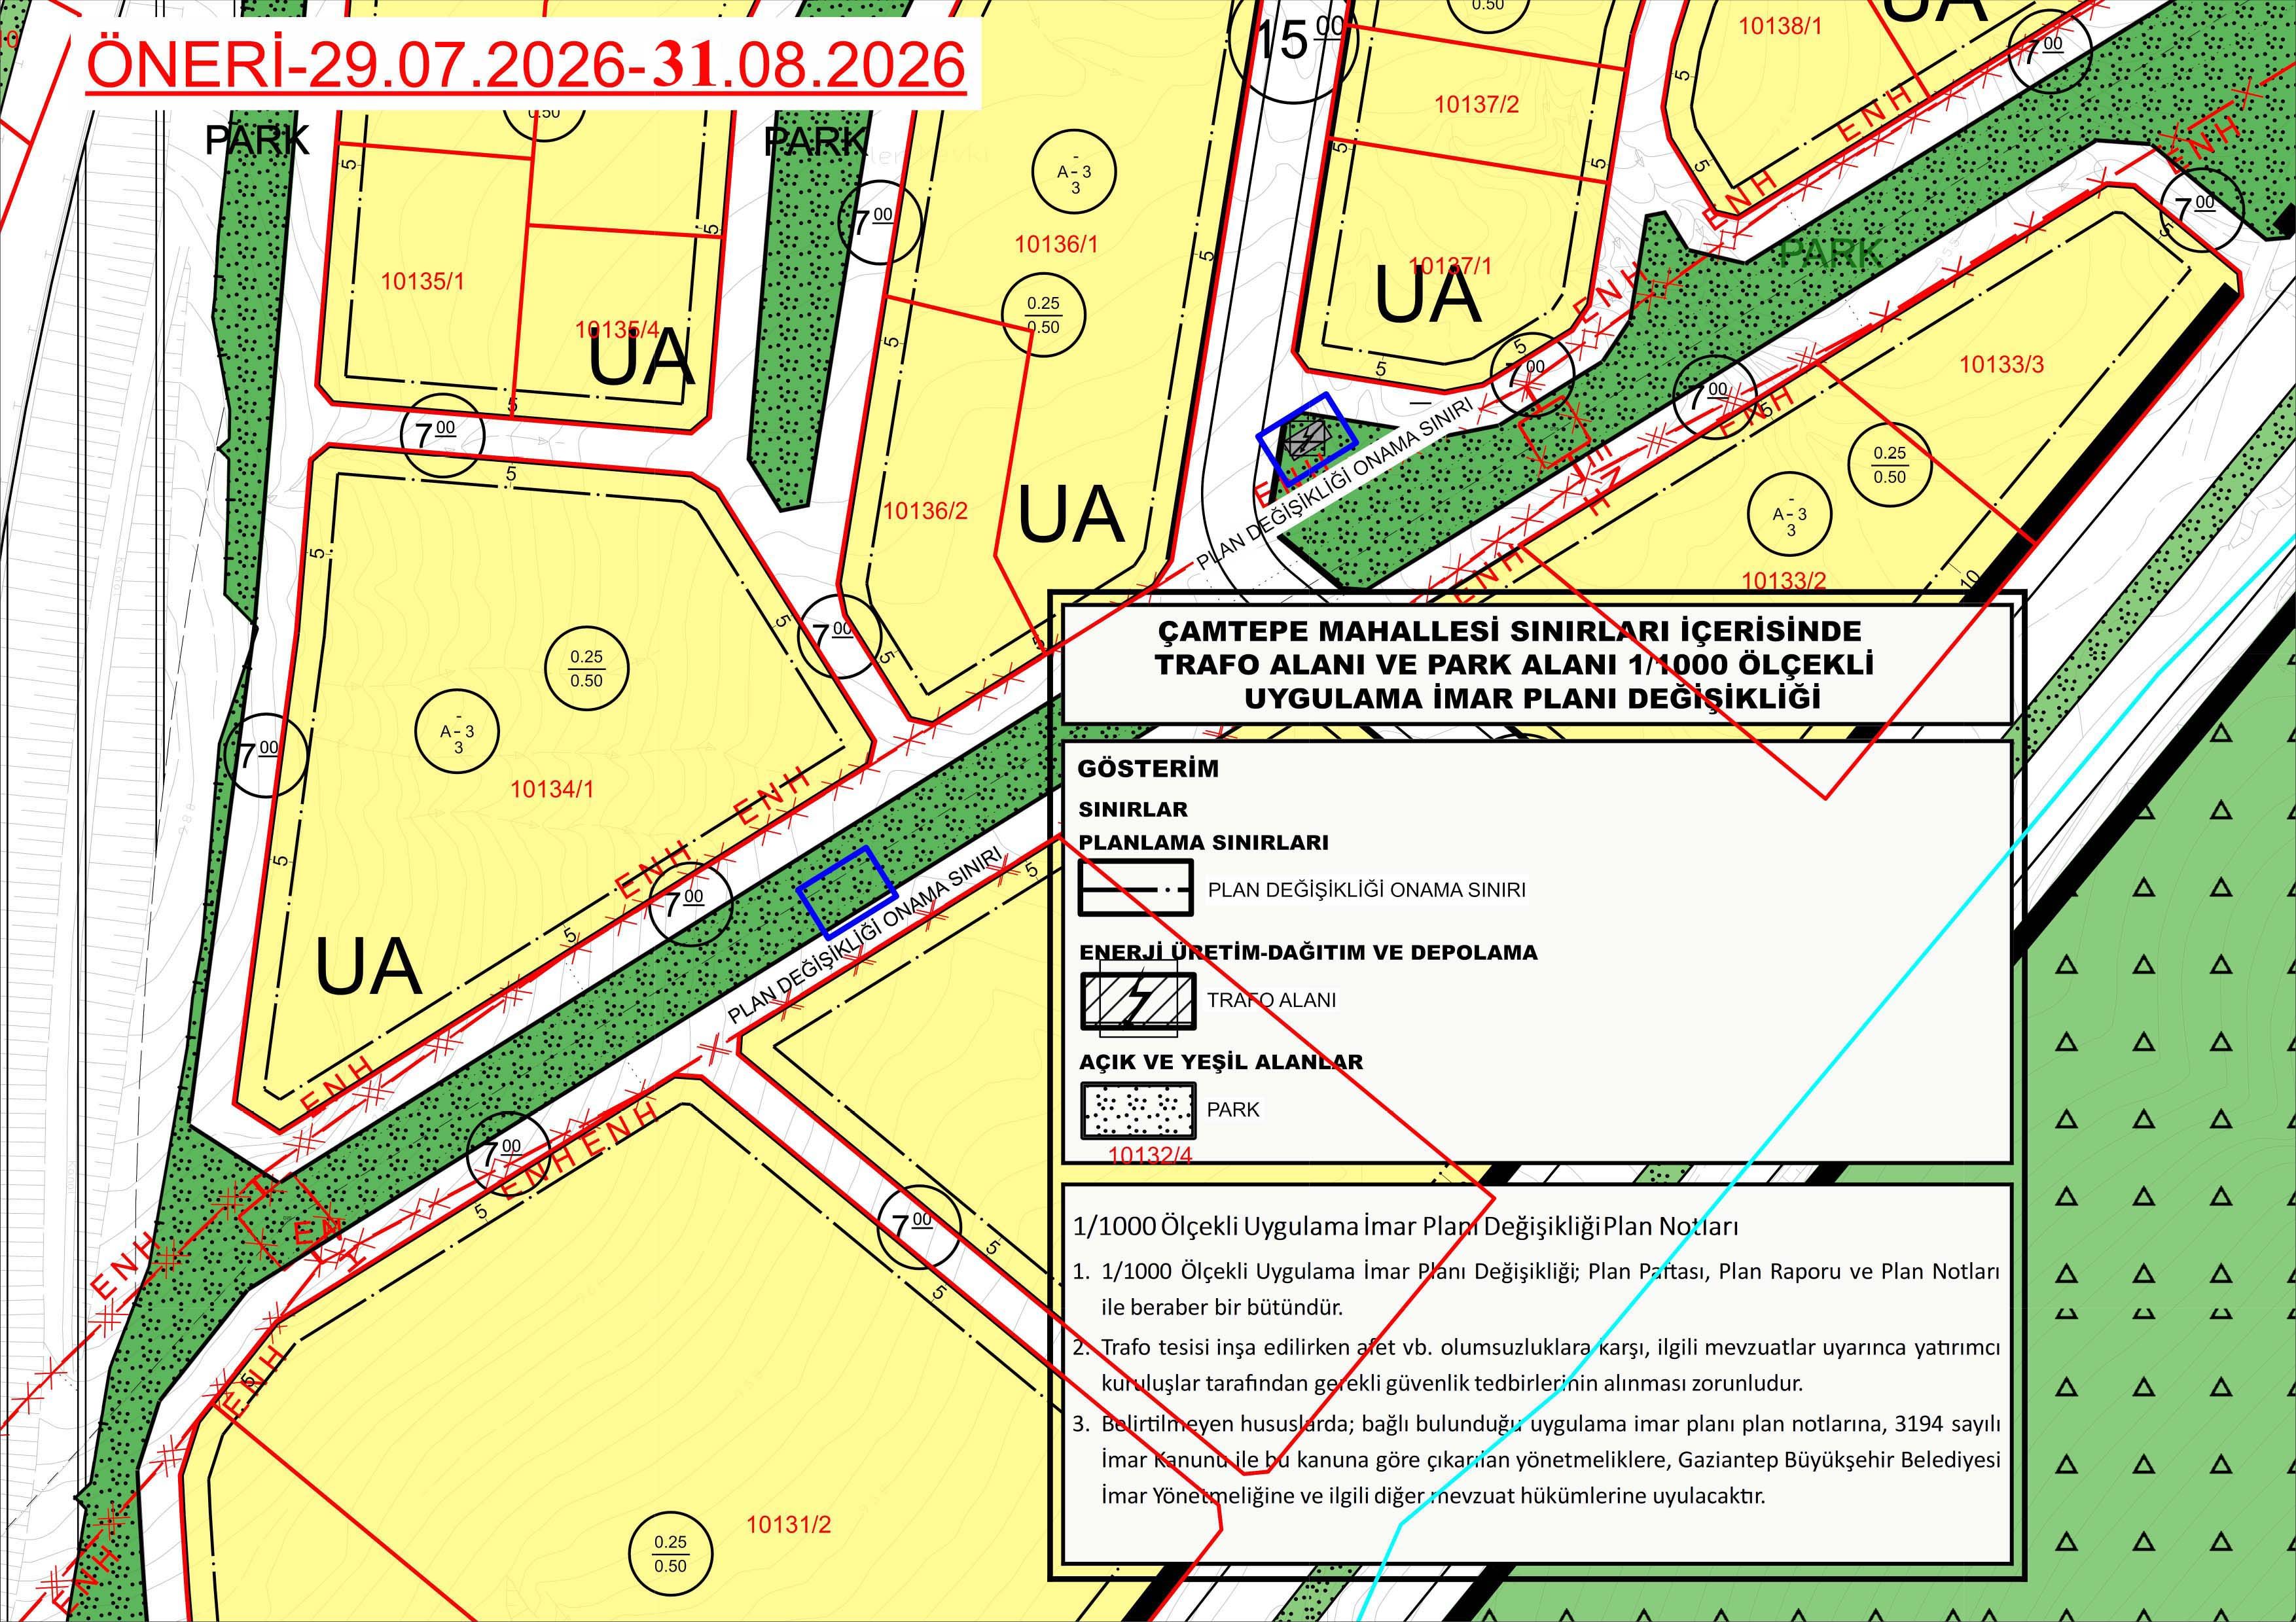
Task: Click parcel label 10137/2
Action: coord(1476,104)
